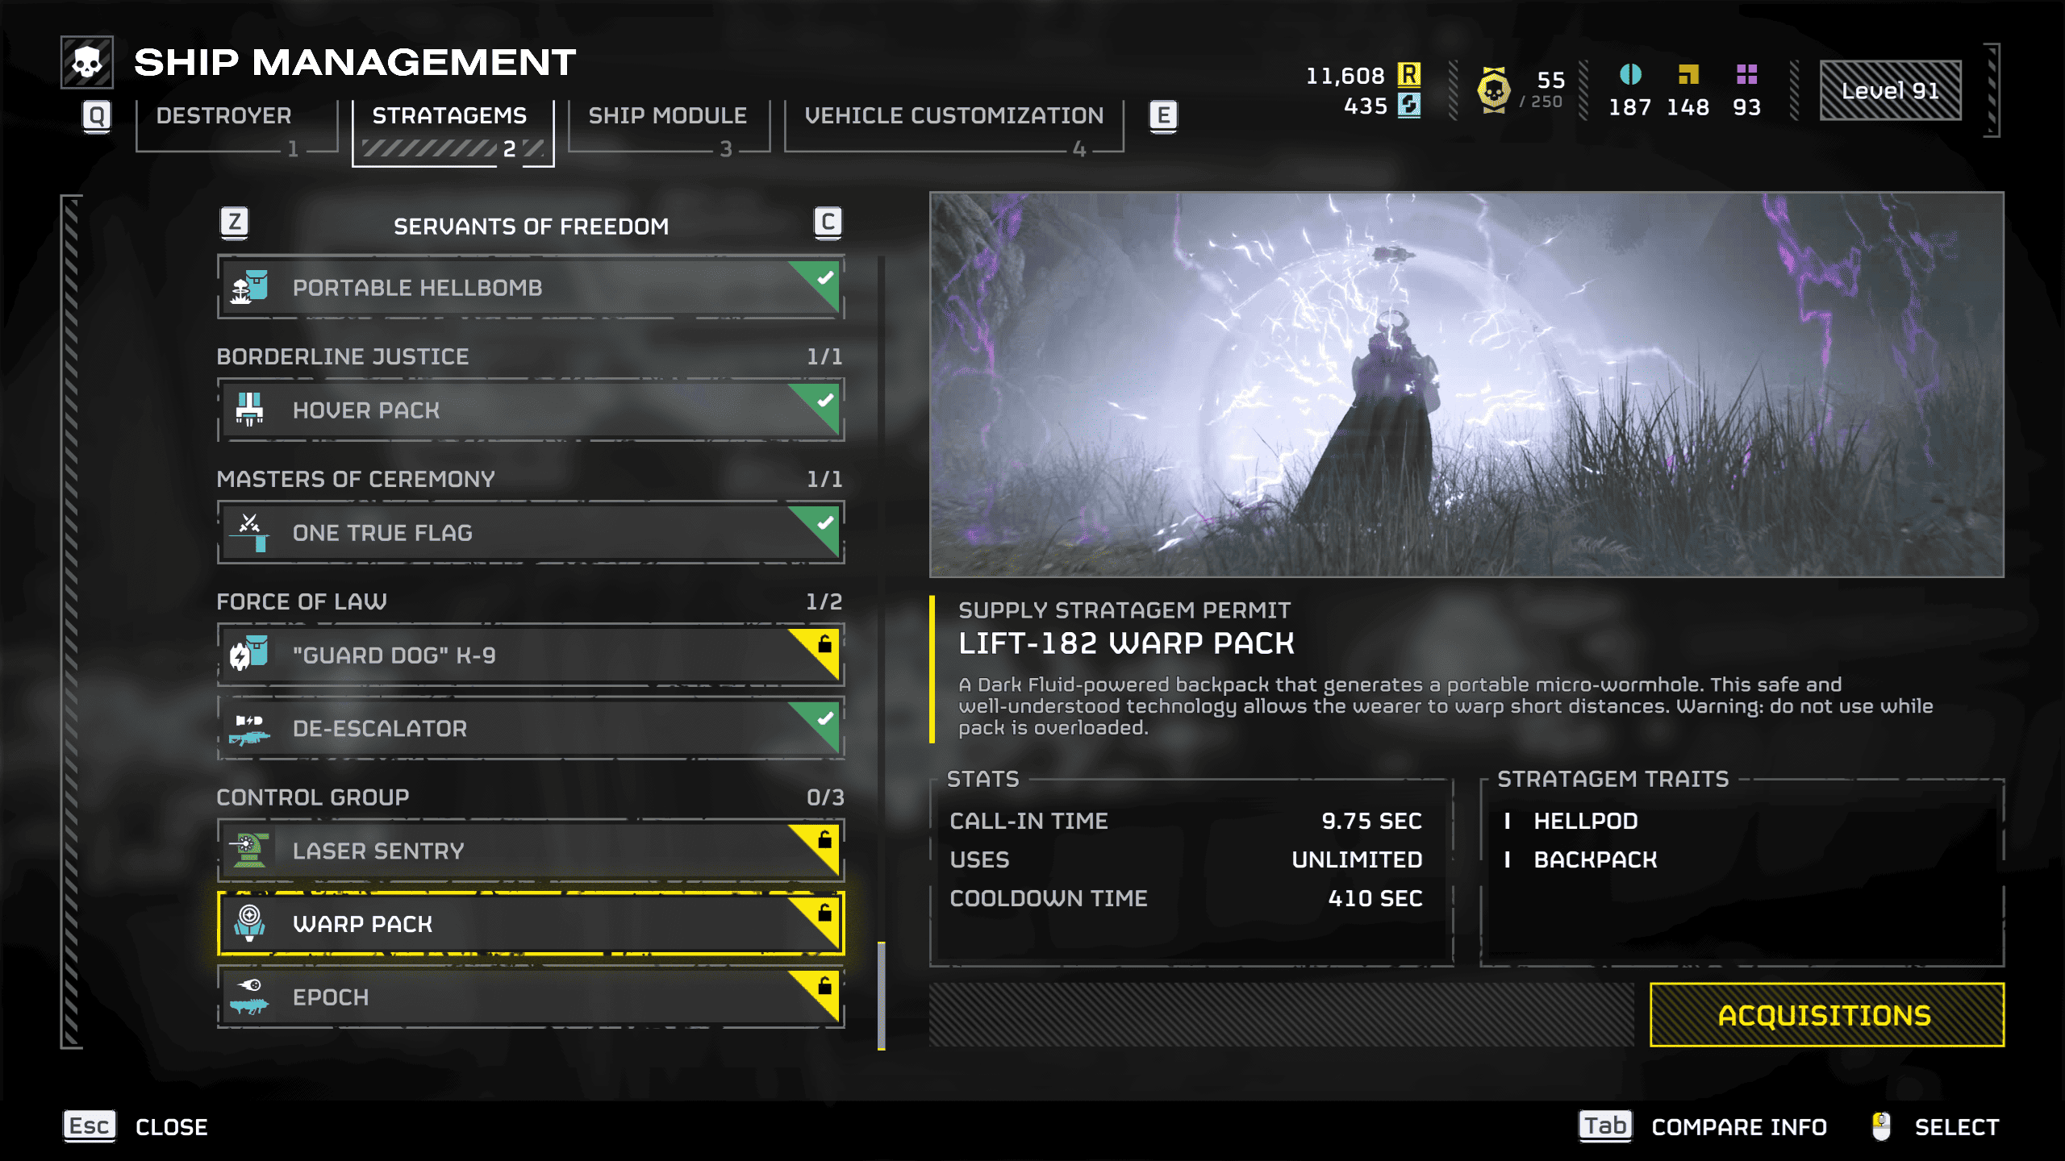Choose the De-Escalator weapon icon

click(x=249, y=728)
